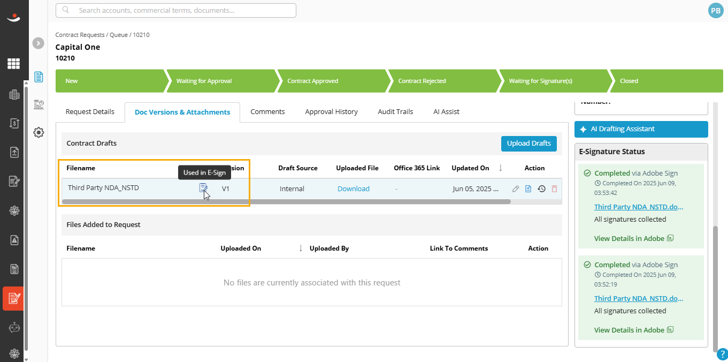The height and width of the screenshot is (362, 728).
Task: Switch to the AI Assist tab
Action: (446, 112)
